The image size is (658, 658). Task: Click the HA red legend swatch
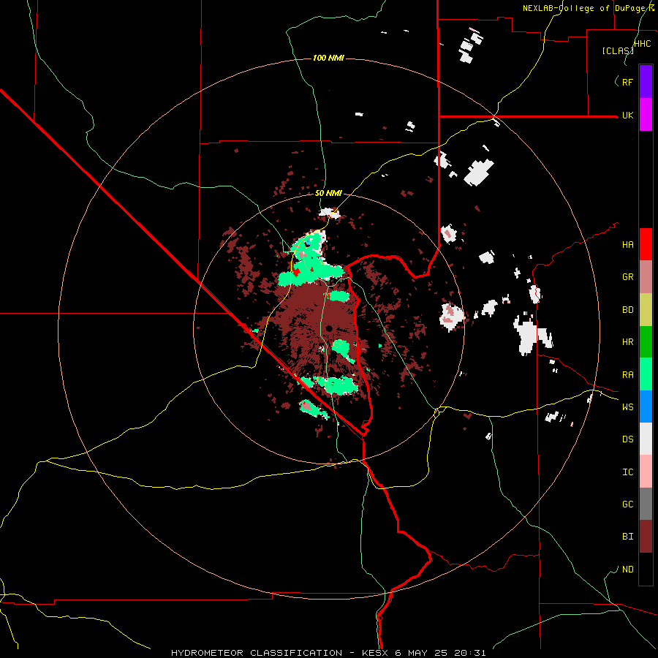[x=646, y=244]
